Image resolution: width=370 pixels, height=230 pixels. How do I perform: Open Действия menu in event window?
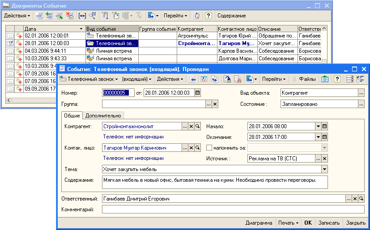click(170, 79)
